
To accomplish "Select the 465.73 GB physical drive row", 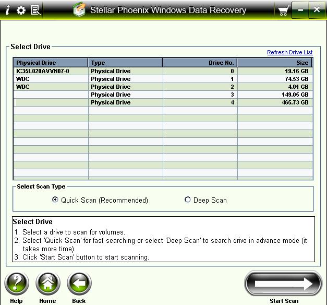I will [125, 102].
